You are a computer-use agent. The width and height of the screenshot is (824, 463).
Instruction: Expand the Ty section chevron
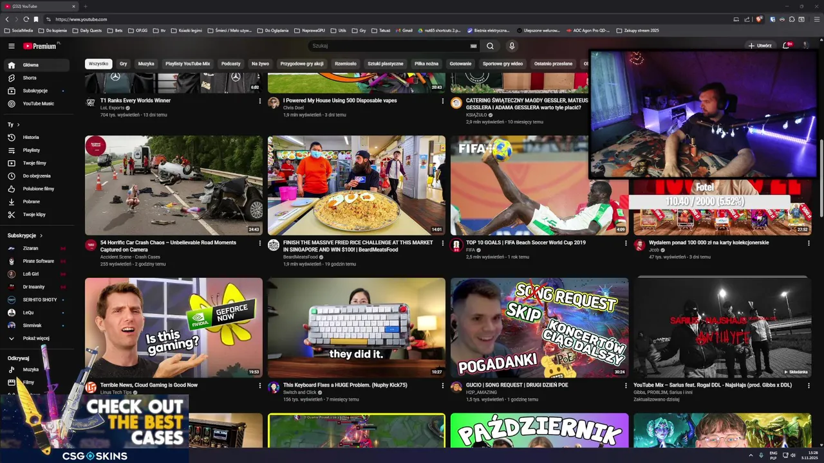pyautogui.click(x=18, y=125)
